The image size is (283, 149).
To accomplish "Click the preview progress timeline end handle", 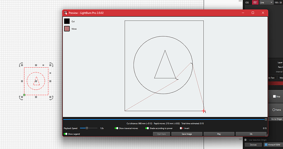I will (266, 119).
